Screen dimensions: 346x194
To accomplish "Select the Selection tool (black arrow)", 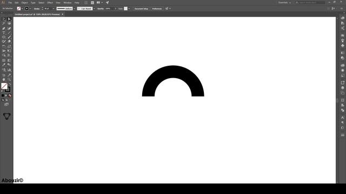I will 4,19.
